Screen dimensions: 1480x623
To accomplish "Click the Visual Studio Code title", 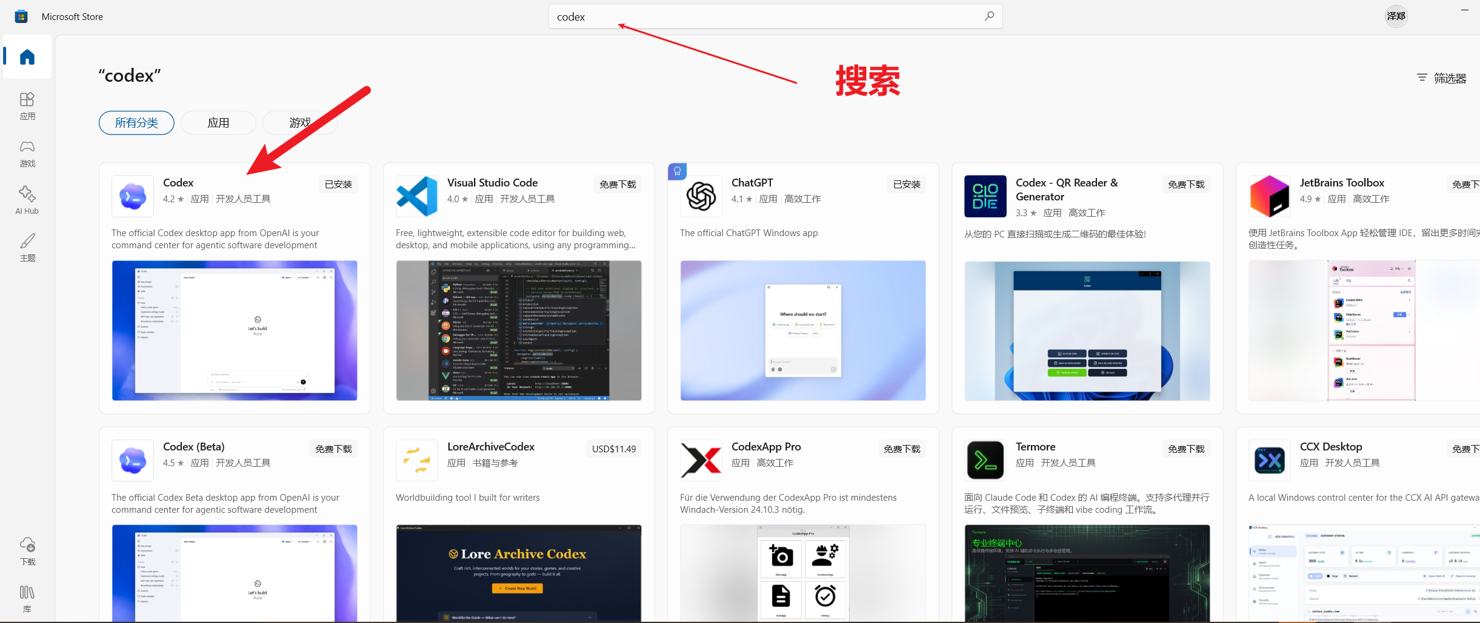I will coord(492,183).
